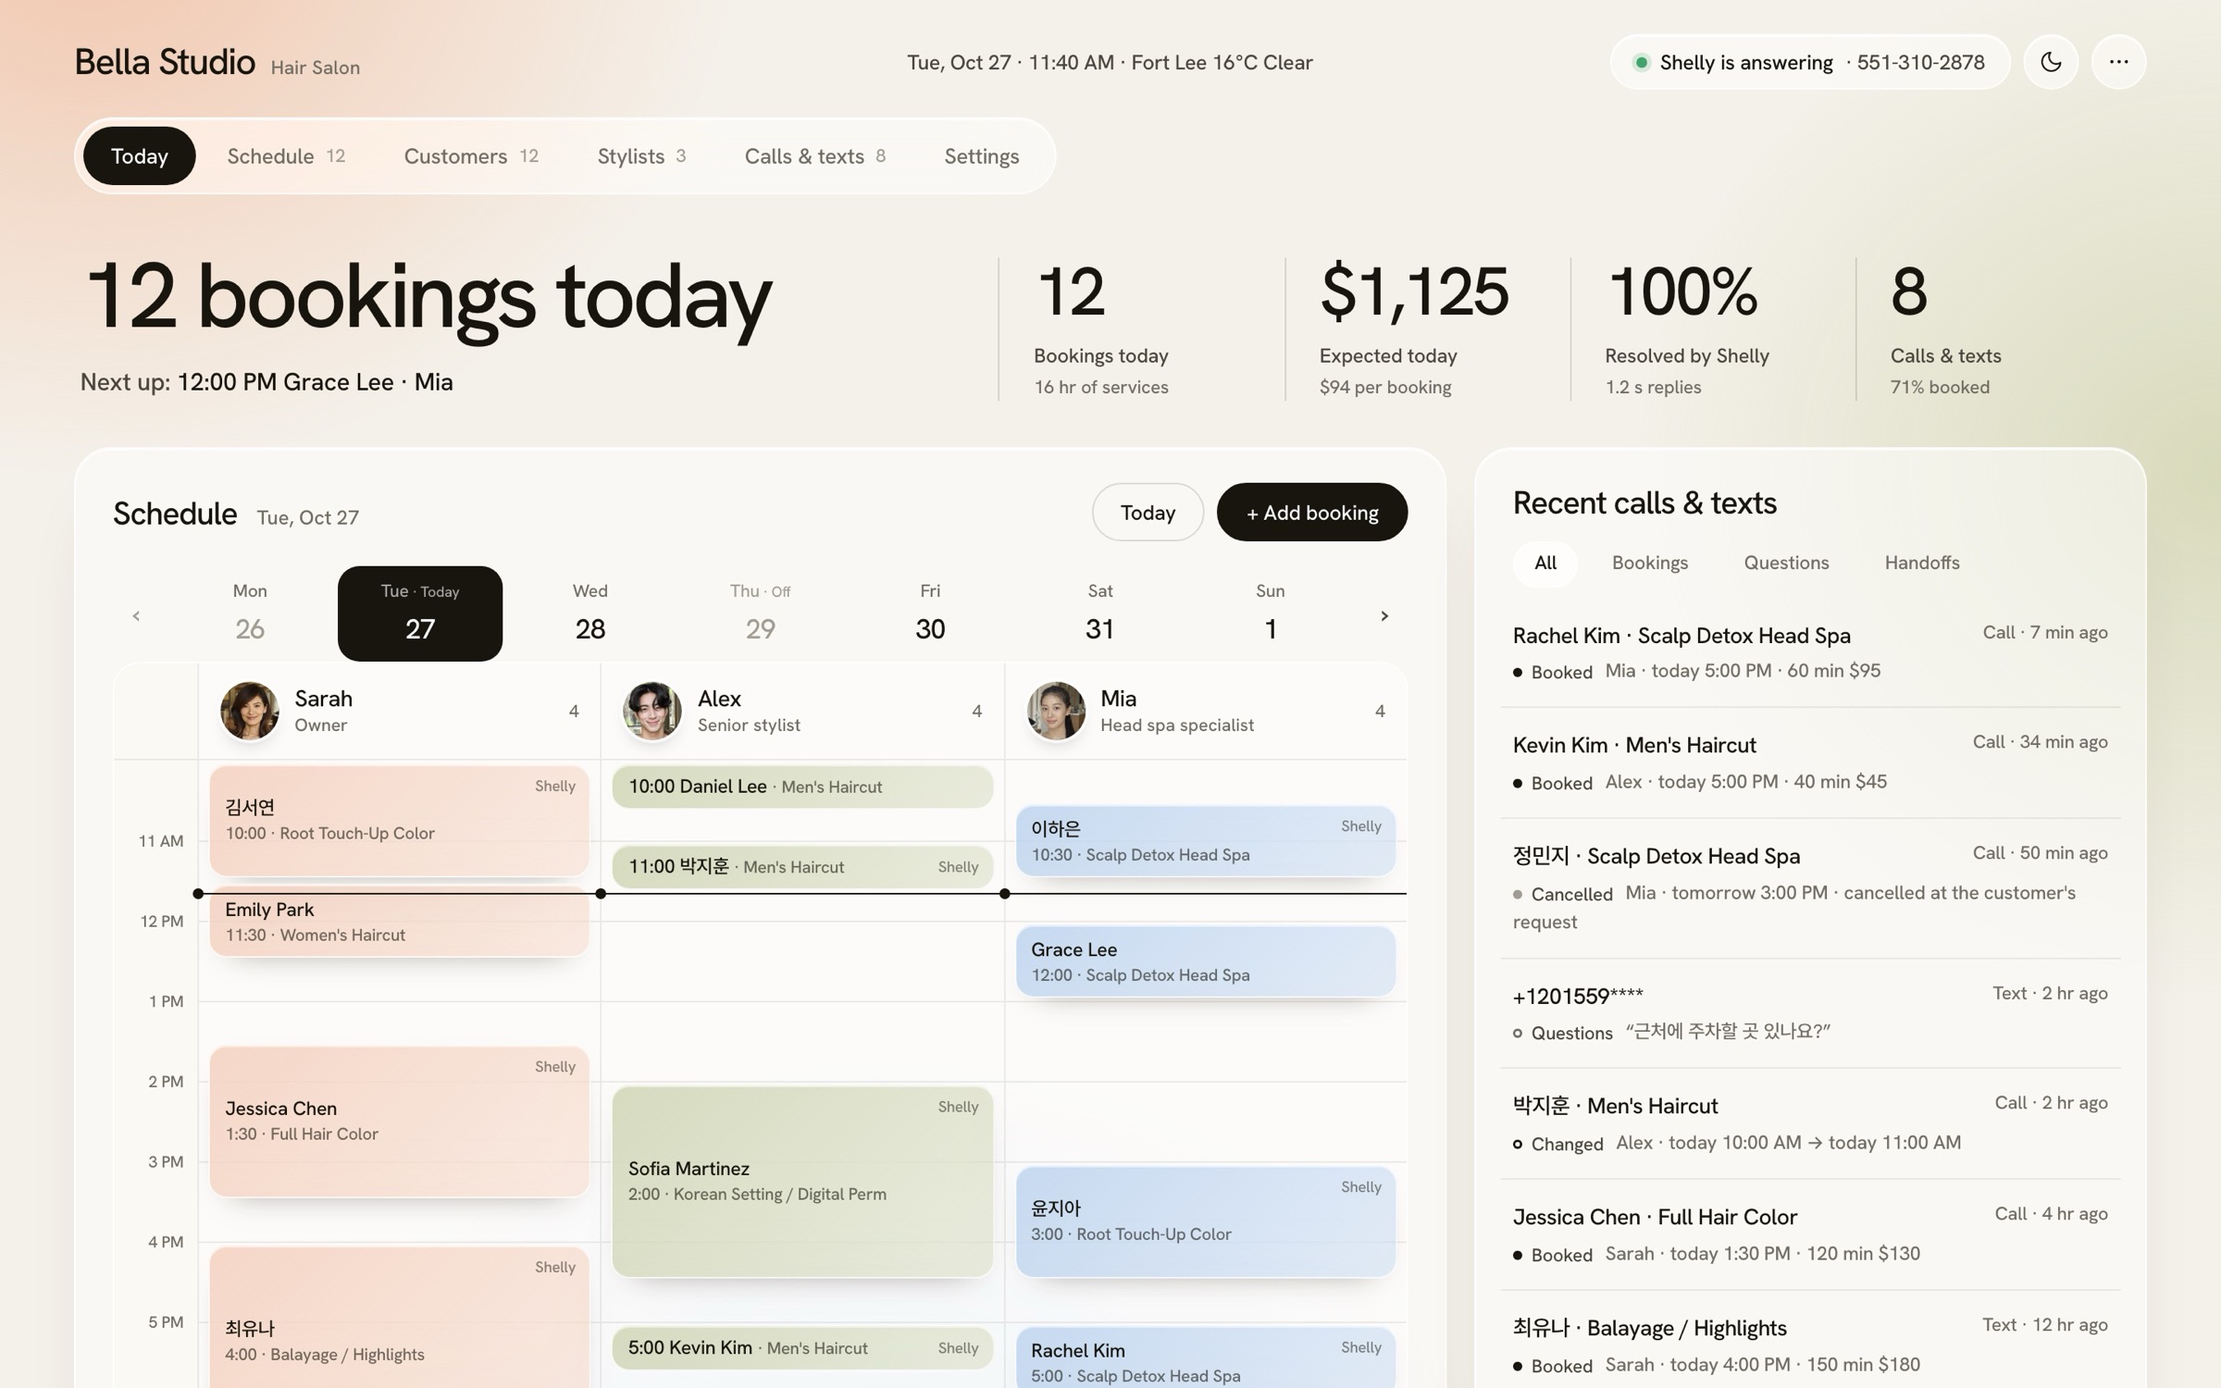Open 5:00 Kevin Kim Men's Haircut booking card

click(802, 1348)
